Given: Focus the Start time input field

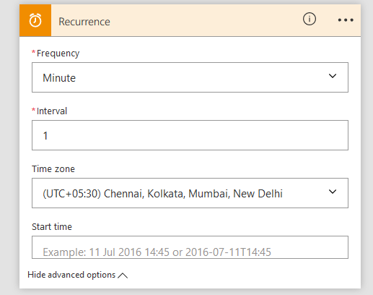Looking at the screenshot, I should click(190, 247).
